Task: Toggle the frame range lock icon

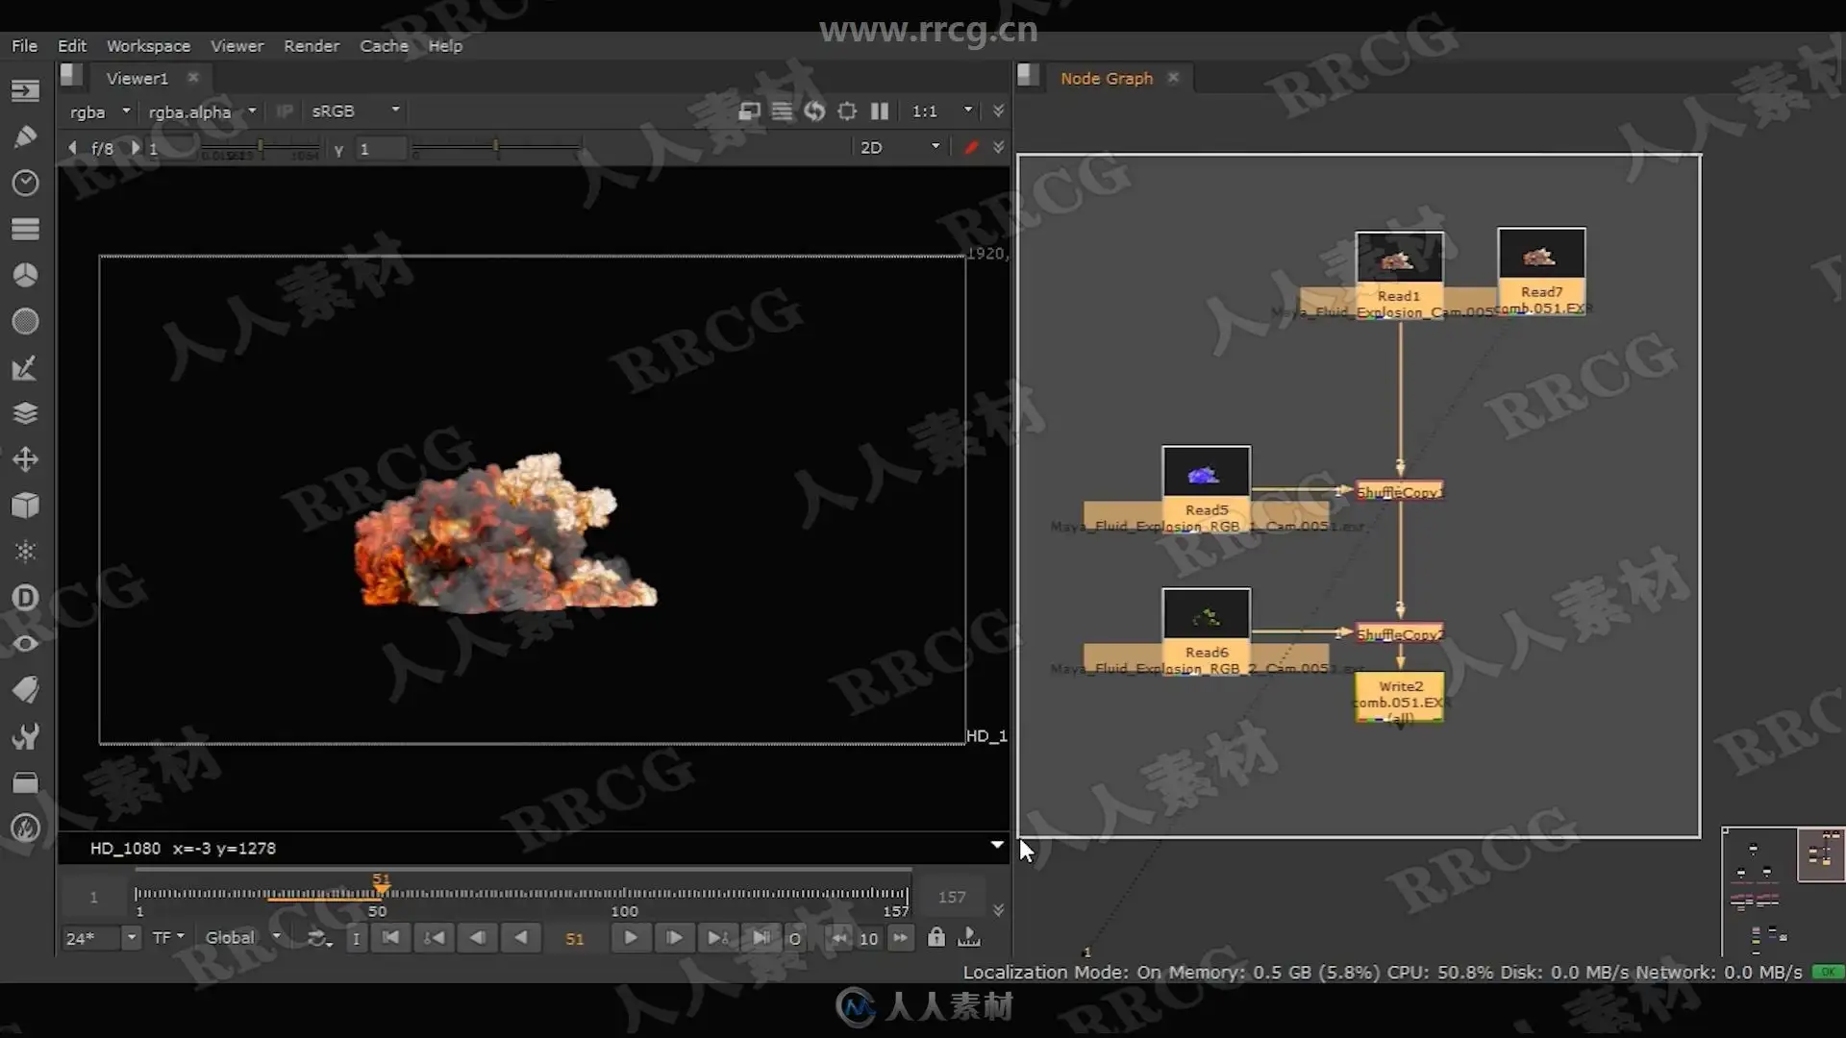Action: pos(935,937)
